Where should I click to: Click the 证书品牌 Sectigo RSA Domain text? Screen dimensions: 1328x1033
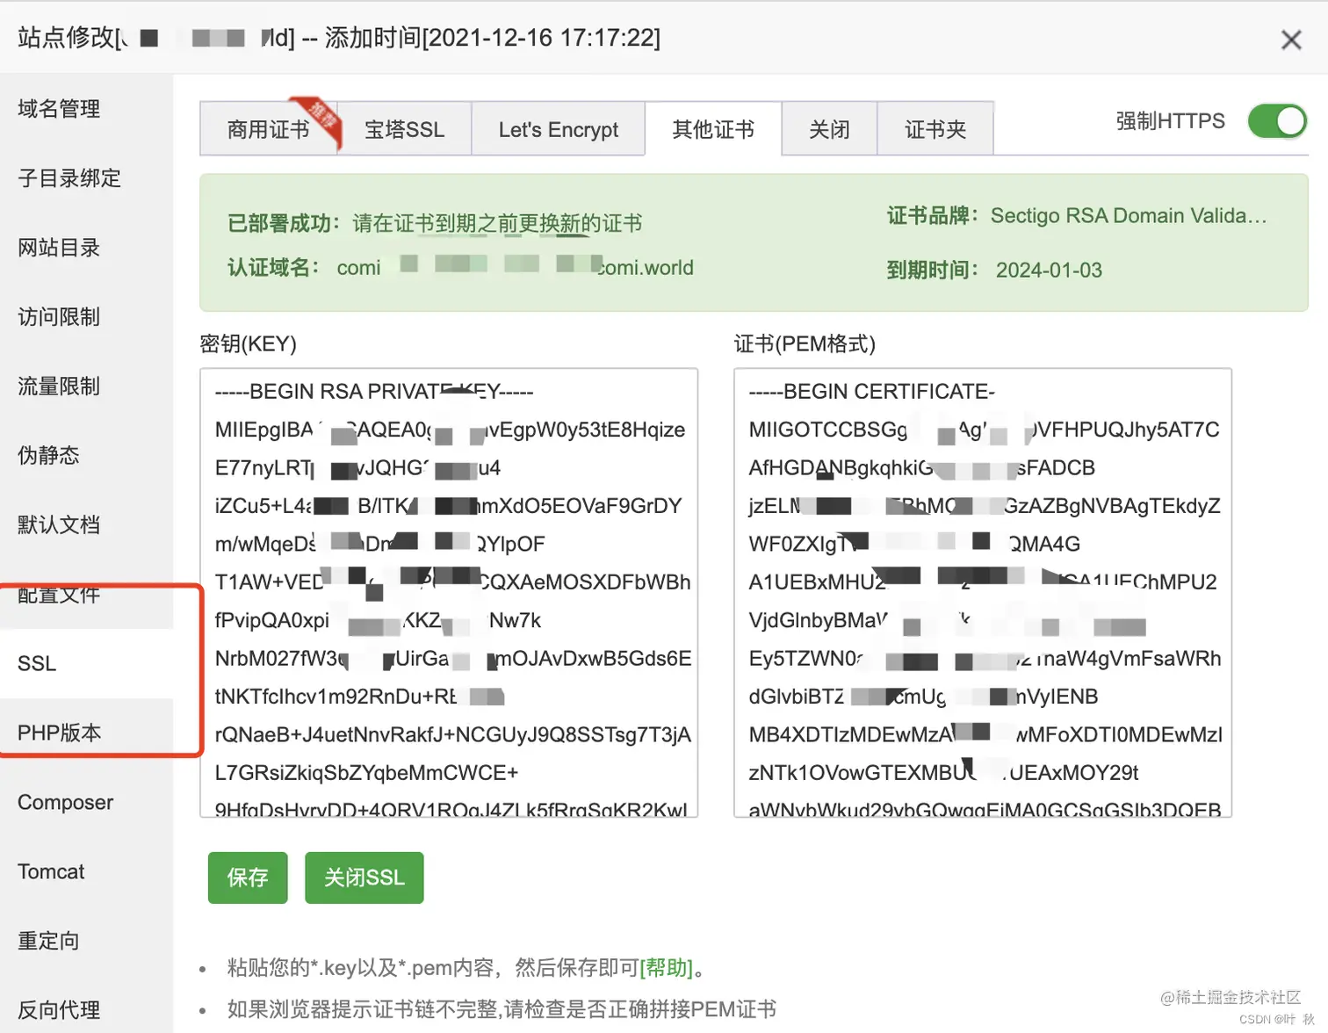pos(1129,216)
